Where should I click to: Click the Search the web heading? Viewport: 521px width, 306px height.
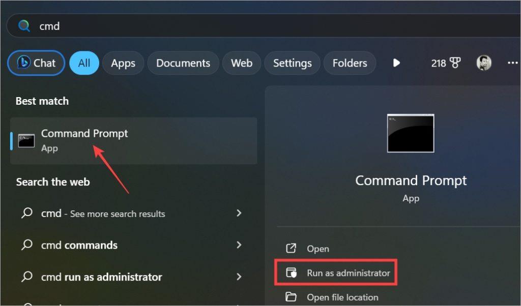tap(53, 182)
